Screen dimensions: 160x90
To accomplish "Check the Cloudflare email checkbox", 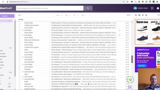I will point(19,69).
